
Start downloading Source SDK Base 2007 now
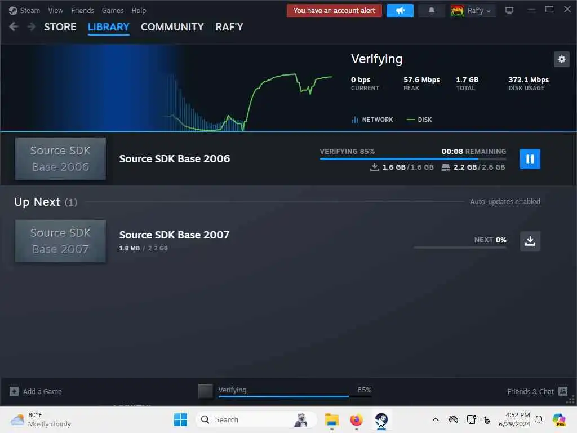point(530,241)
